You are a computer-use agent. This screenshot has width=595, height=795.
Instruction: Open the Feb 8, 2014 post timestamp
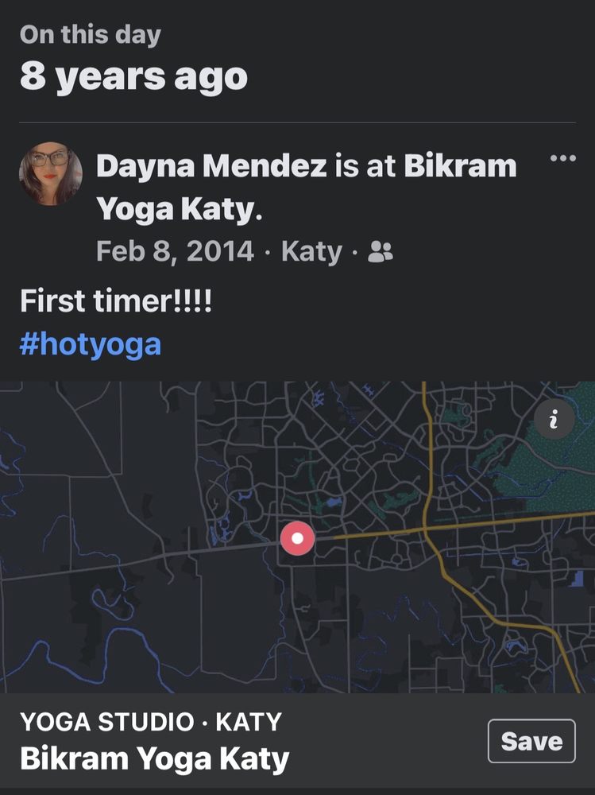175,251
